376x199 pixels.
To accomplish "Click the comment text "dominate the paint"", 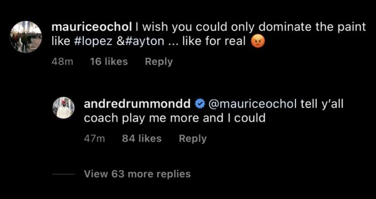I will tap(313, 27).
